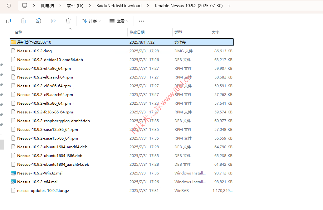Viewport: 323px width, 210px height.
Task: Click the file icon of Nessus-10.9.2-el7.x86_64.rpm
Action: coord(13,69)
